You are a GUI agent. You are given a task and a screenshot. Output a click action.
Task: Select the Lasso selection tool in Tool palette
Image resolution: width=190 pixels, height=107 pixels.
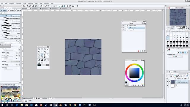[42, 52]
